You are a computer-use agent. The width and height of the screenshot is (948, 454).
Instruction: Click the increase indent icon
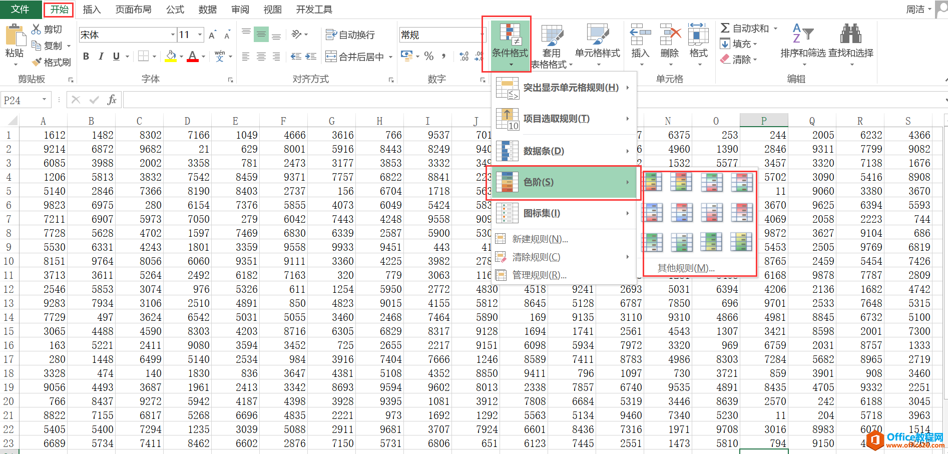click(x=311, y=57)
